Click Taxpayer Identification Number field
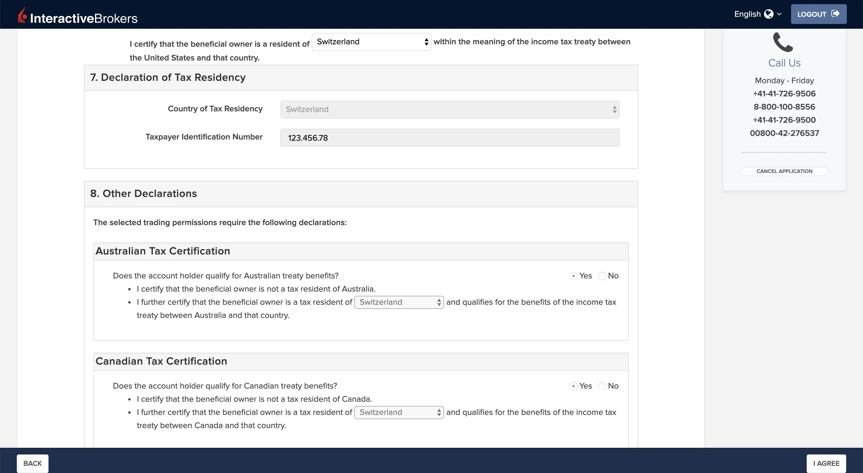The height and width of the screenshot is (473, 863). point(449,138)
